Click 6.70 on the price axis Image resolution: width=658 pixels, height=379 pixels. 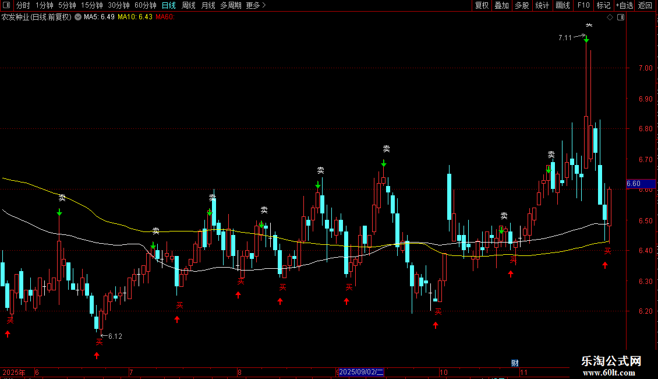click(645, 160)
